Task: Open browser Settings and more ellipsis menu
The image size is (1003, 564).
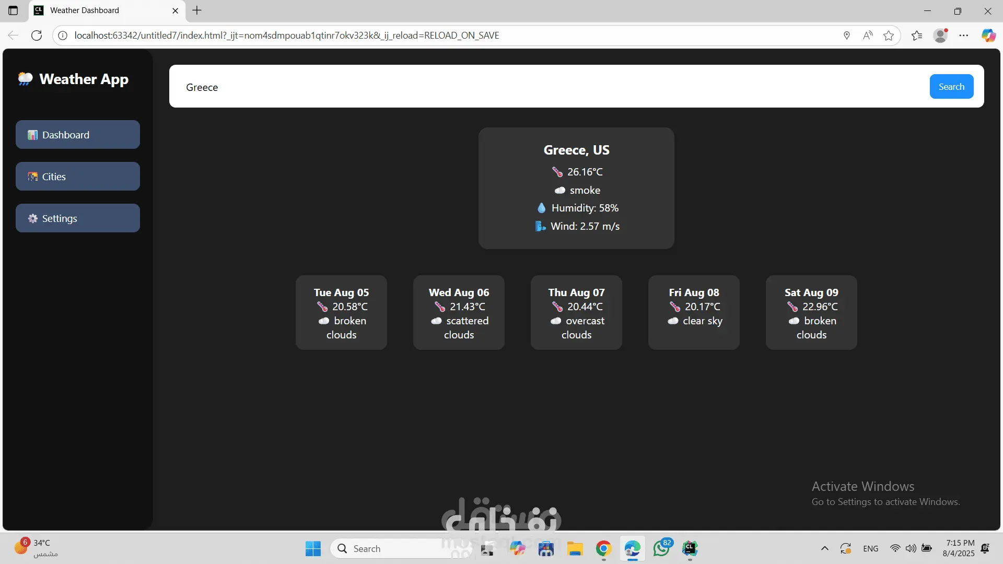Action: (964, 36)
